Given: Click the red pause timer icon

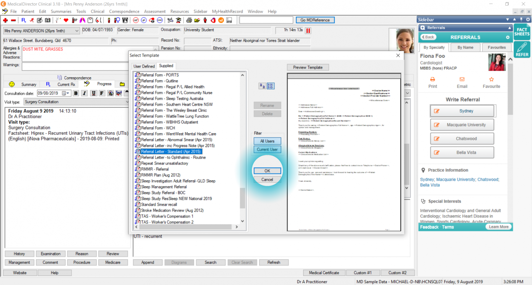Looking at the screenshot, I should (308, 30).
